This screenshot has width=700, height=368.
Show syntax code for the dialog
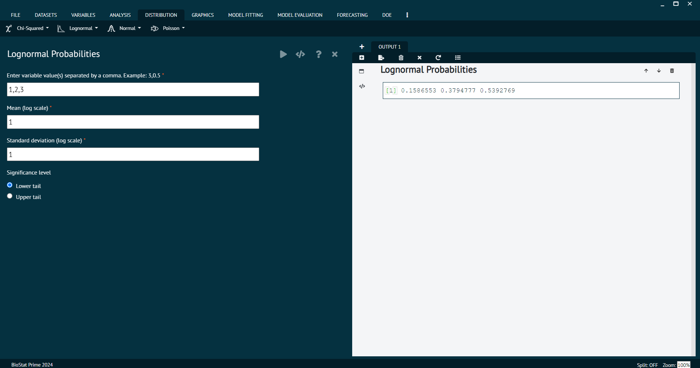[x=300, y=54]
